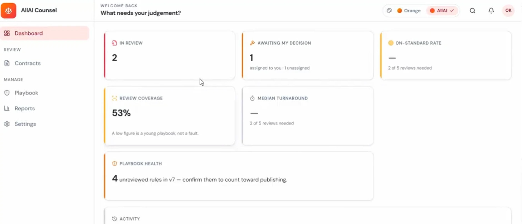Click the "MEDIAN TURNAROUND" card title
522x224 pixels.
pos(283,98)
